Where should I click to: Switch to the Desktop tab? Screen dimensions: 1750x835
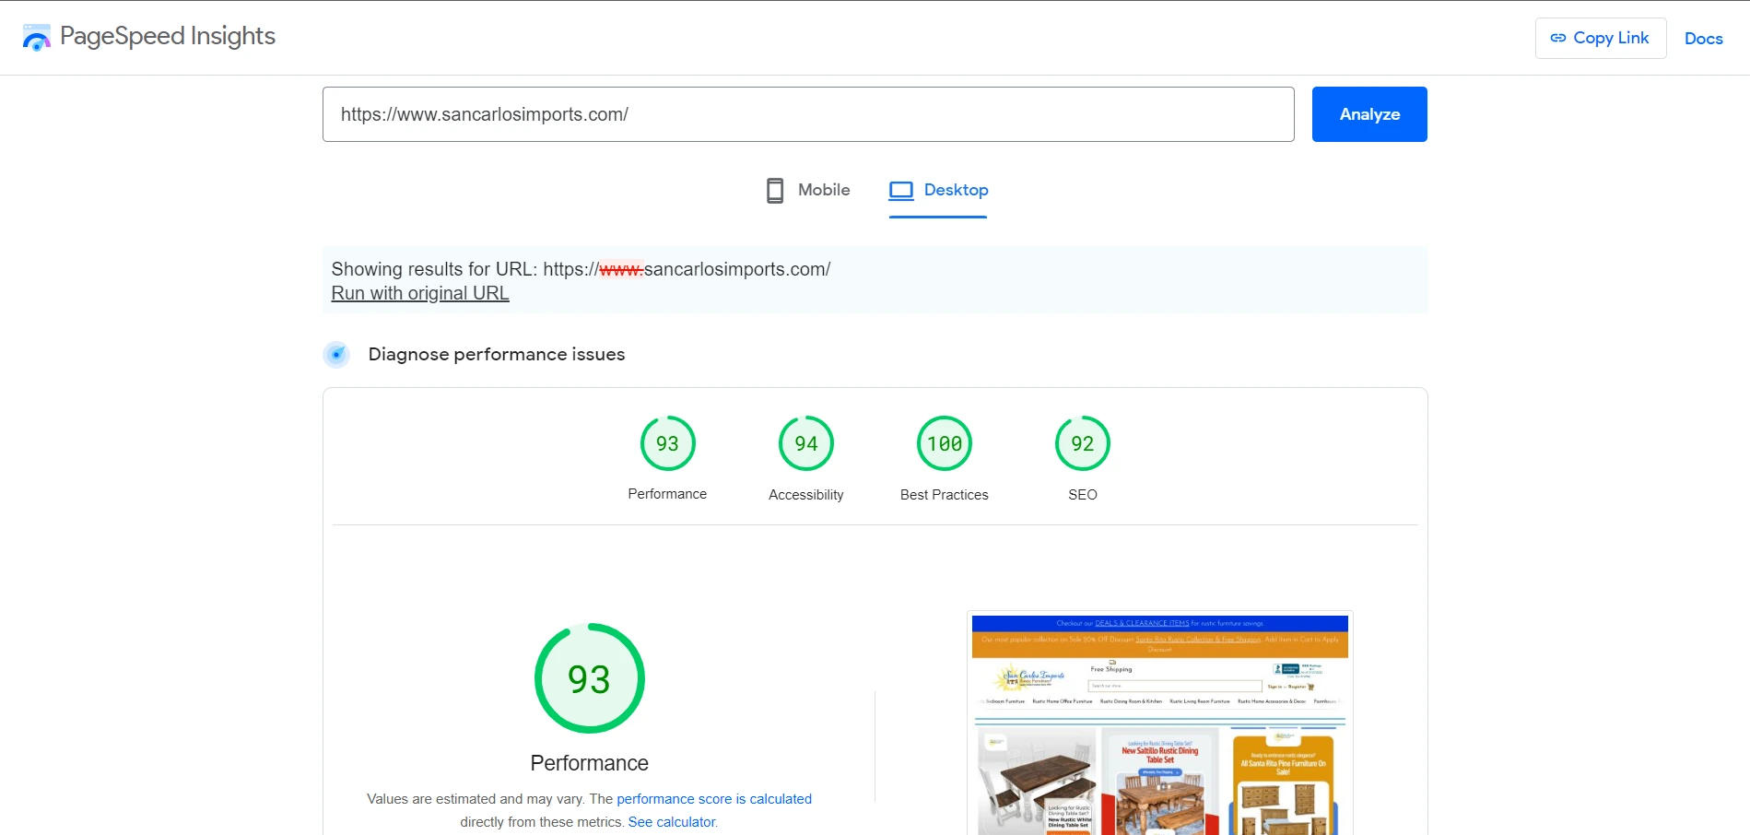(938, 191)
